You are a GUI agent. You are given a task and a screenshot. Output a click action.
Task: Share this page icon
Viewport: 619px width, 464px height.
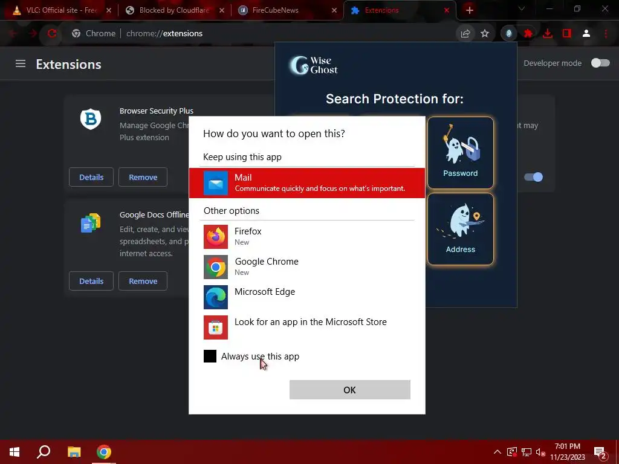click(465, 34)
